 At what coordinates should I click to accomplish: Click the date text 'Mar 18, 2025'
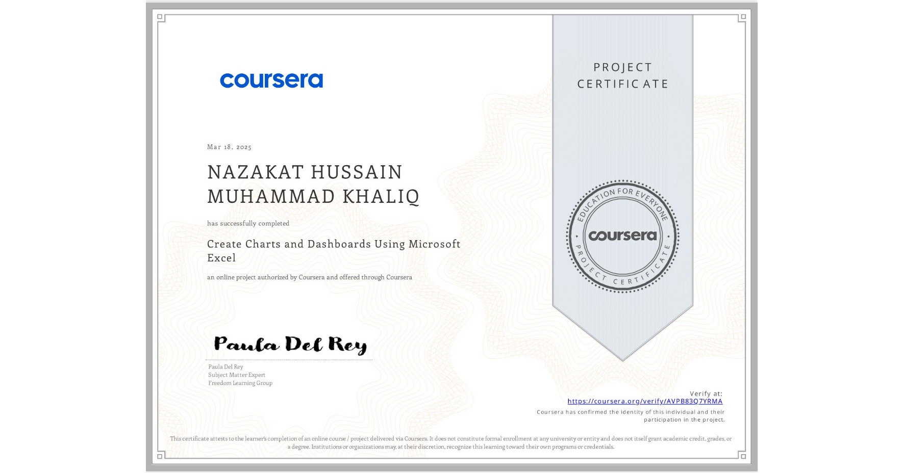(x=229, y=147)
